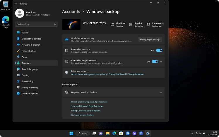Expand Remember my preferences options chevron

coord(161,61)
